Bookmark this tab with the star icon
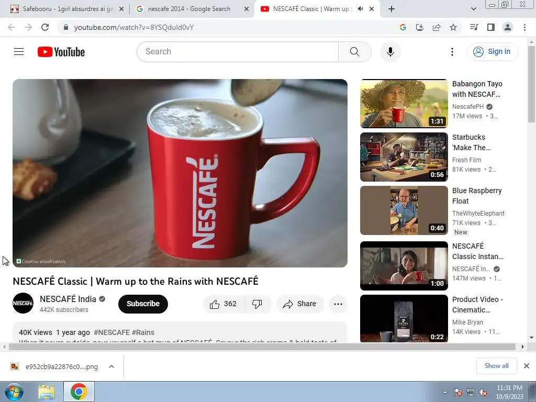The width and height of the screenshot is (536, 402). (x=453, y=27)
